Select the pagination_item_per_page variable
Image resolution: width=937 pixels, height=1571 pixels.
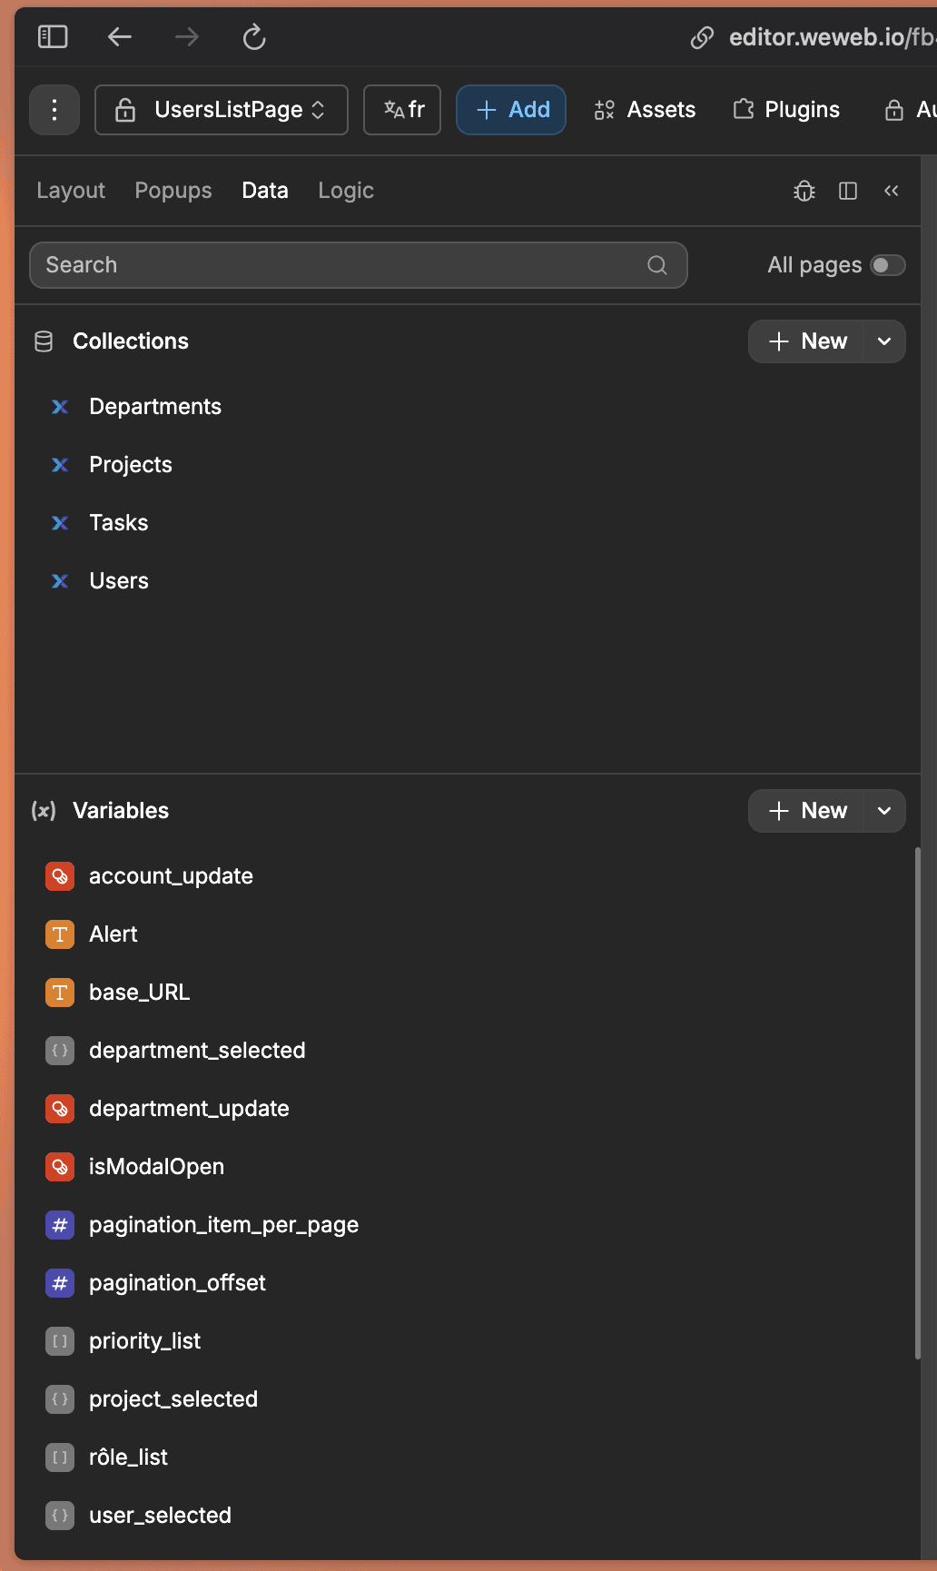[x=223, y=1225]
